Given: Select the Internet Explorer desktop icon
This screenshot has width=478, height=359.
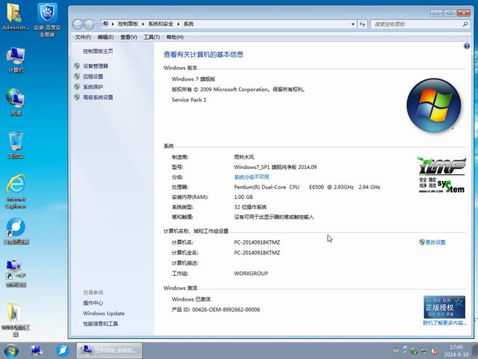Looking at the screenshot, I should 16,191.
